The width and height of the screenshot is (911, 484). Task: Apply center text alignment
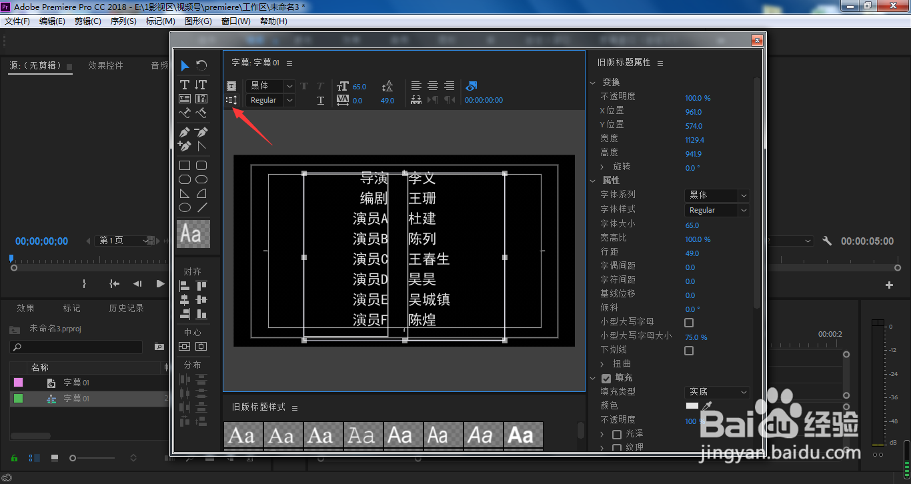coord(433,86)
